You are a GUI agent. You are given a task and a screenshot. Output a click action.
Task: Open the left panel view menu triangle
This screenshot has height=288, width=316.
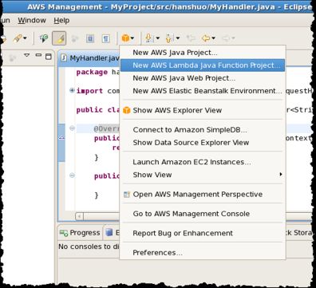26,55
